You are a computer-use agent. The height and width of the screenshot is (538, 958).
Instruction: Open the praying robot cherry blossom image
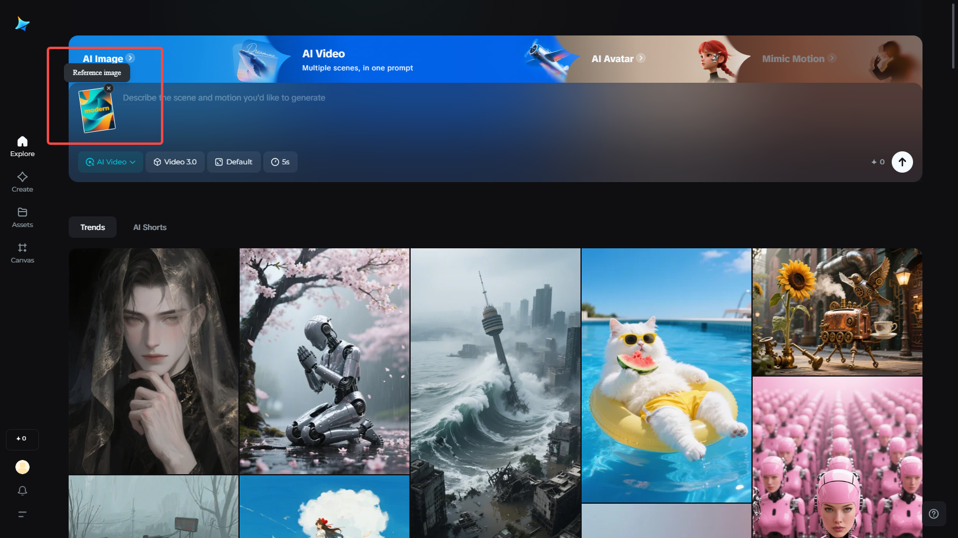click(324, 361)
